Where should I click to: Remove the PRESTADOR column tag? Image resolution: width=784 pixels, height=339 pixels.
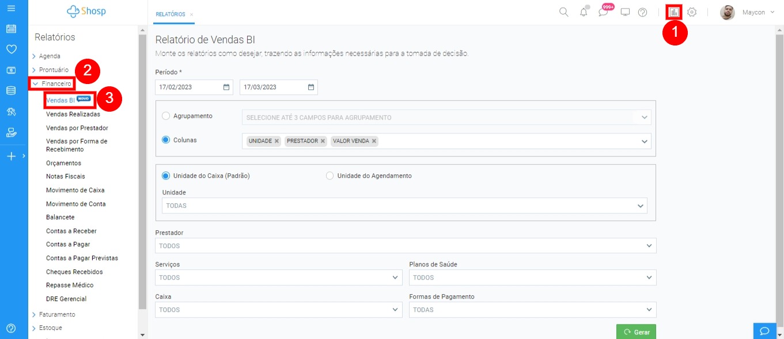click(x=323, y=141)
